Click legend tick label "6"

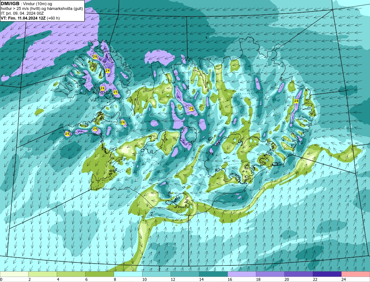pos(87,279)
